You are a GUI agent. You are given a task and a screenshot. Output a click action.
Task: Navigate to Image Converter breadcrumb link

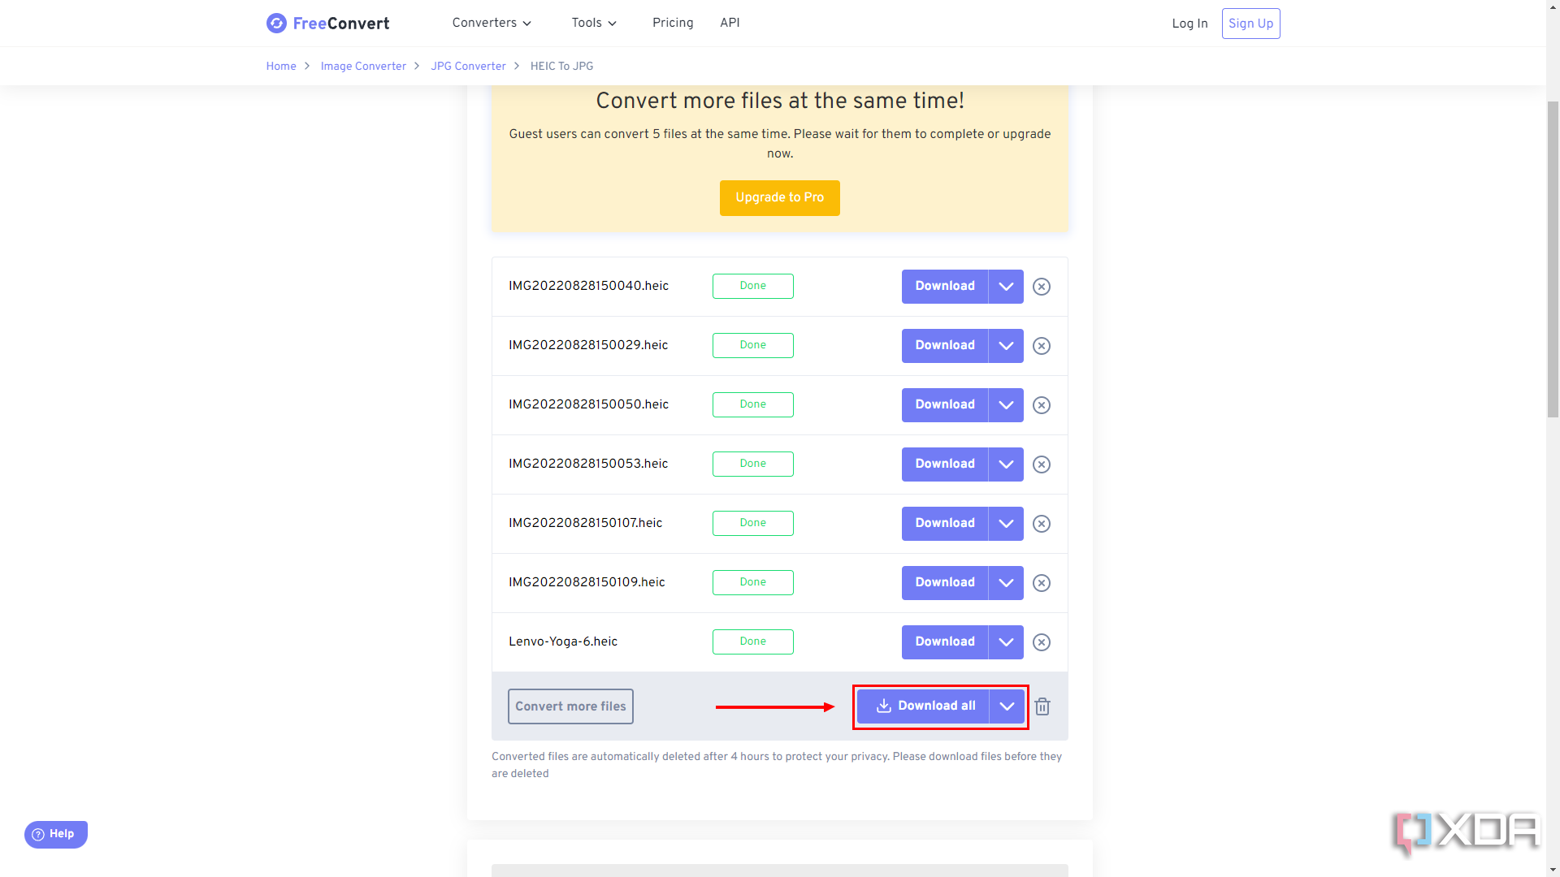point(363,67)
